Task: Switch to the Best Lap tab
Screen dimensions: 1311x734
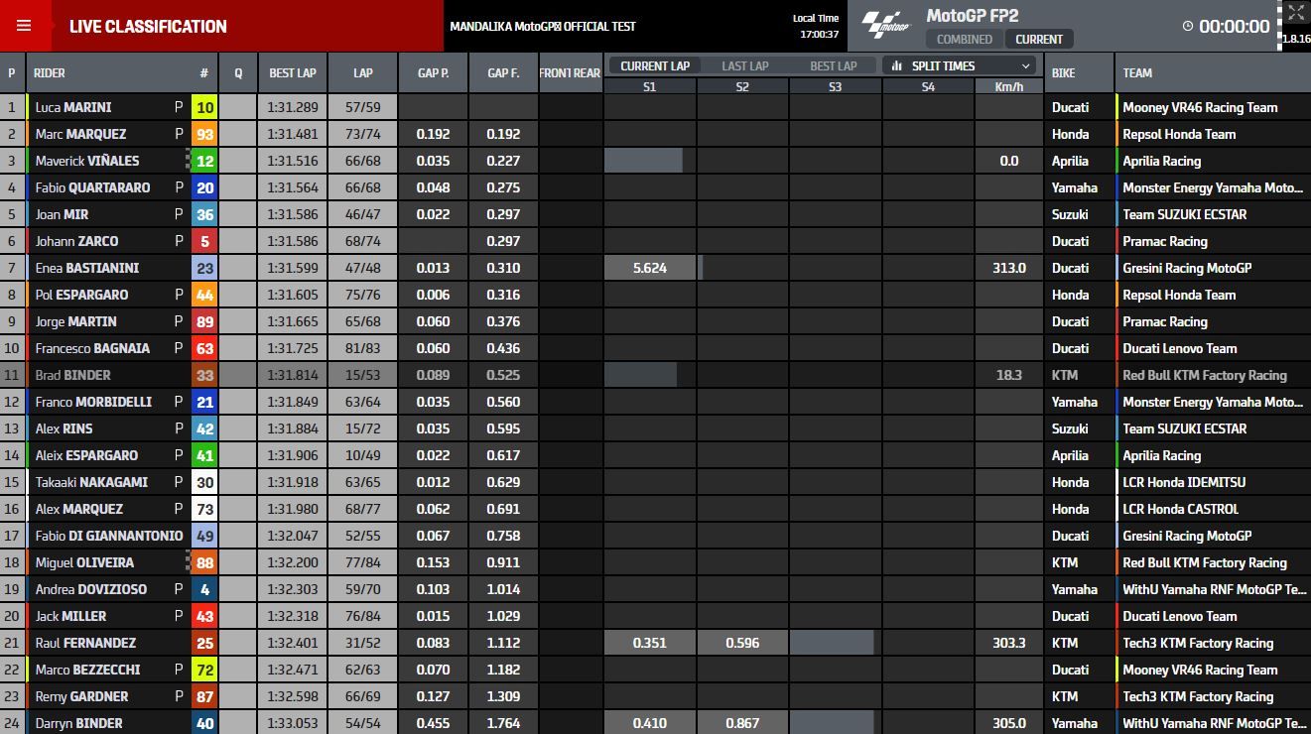Action: tap(834, 66)
